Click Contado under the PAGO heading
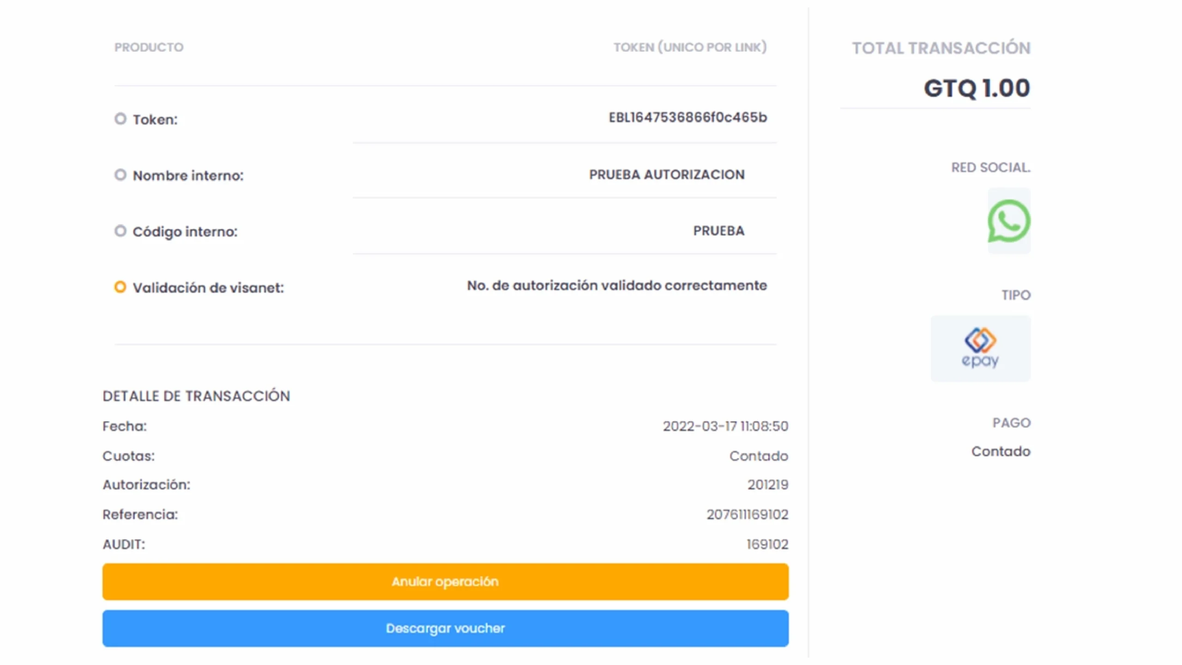The width and height of the screenshot is (1182, 665). 1001,451
